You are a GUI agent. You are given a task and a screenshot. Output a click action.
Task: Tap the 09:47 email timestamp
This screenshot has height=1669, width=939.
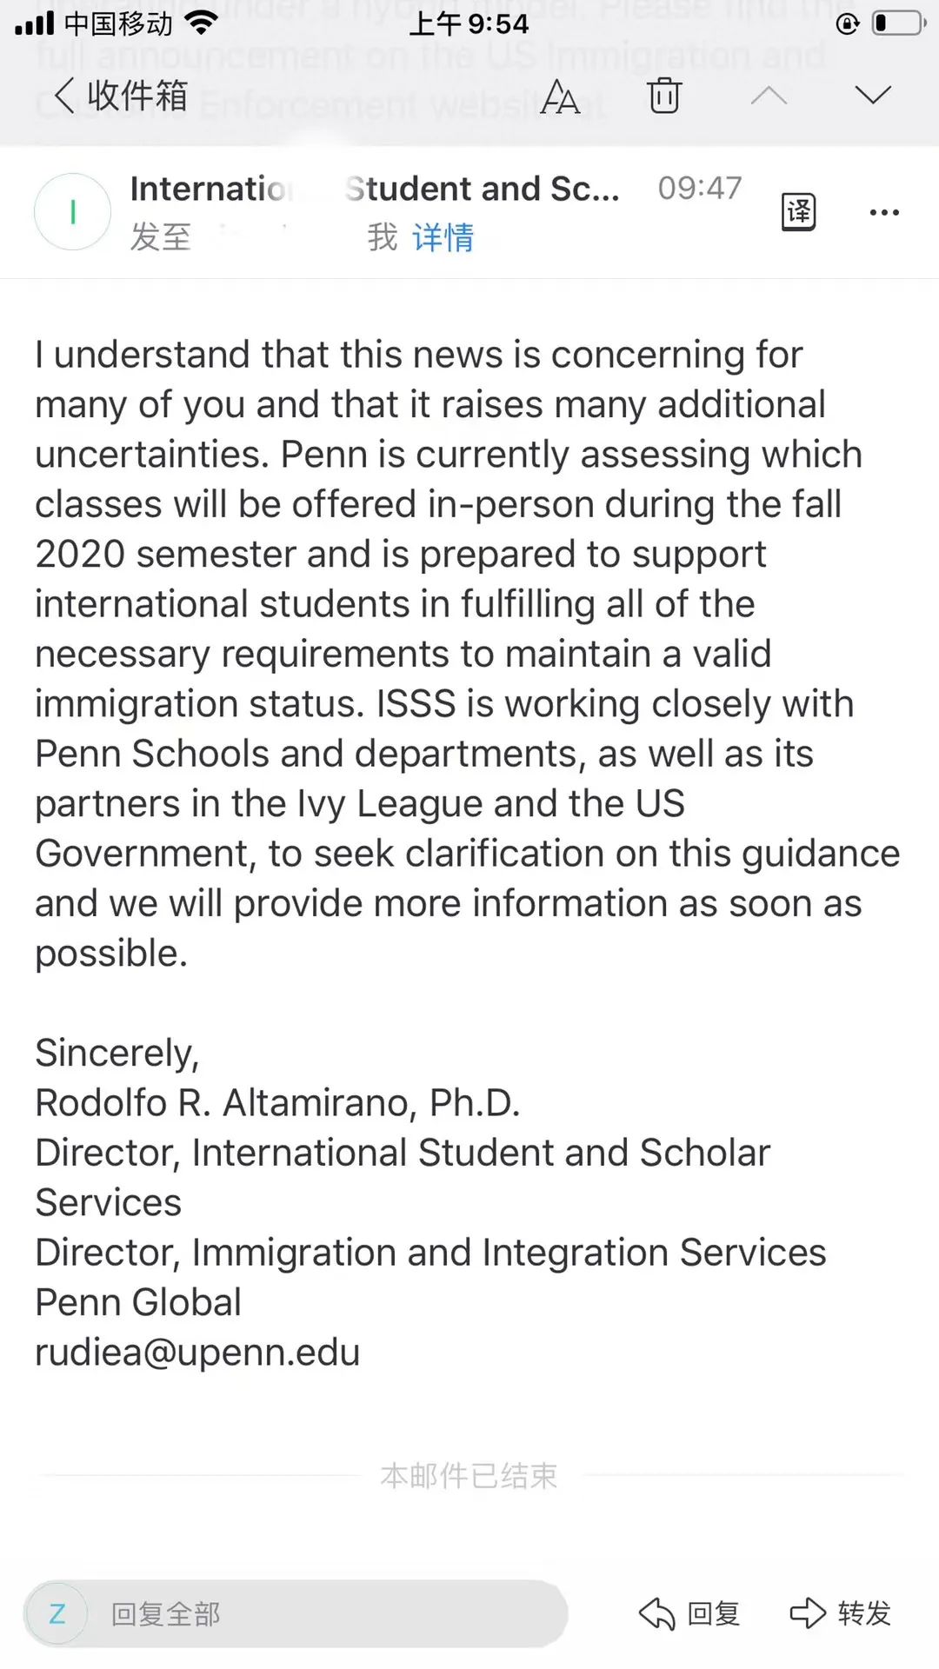click(x=699, y=188)
